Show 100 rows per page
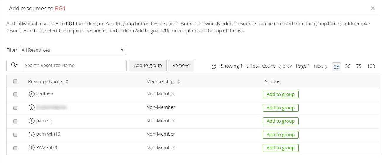 click(x=371, y=66)
